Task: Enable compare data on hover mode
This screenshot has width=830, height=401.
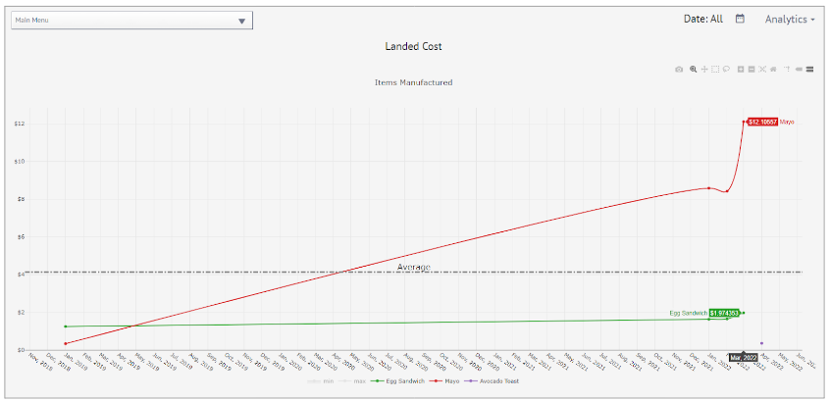Action: pos(809,70)
